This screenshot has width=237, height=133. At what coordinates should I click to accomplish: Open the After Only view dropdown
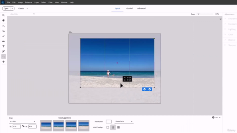[x=22, y=14]
